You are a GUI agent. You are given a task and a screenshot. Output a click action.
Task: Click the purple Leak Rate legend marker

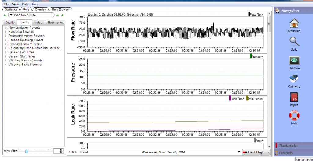click(230, 98)
